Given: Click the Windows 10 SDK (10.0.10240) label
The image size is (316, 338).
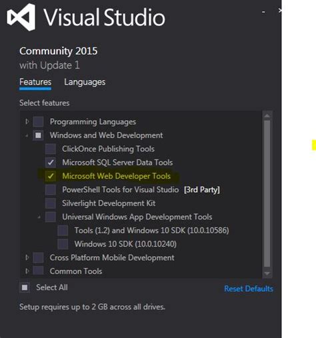Looking at the screenshot, I should pyautogui.click(x=125, y=244).
